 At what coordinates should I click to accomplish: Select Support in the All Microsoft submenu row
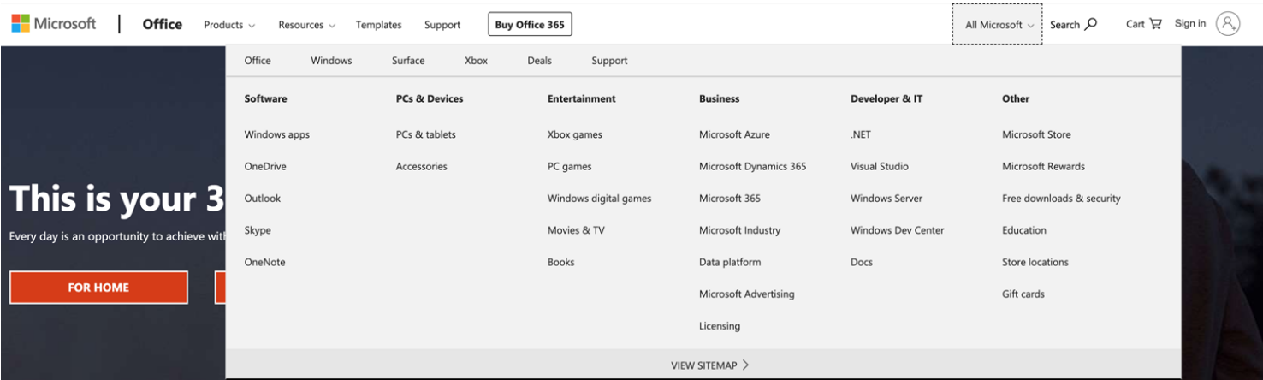pyautogui.click(x=609, y=61)
